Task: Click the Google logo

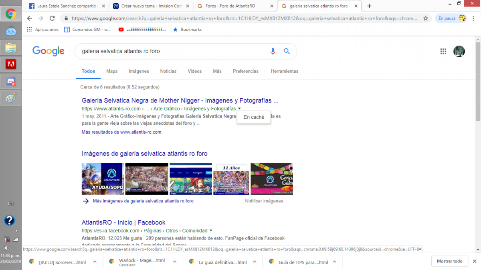Action: click(49, 51)
